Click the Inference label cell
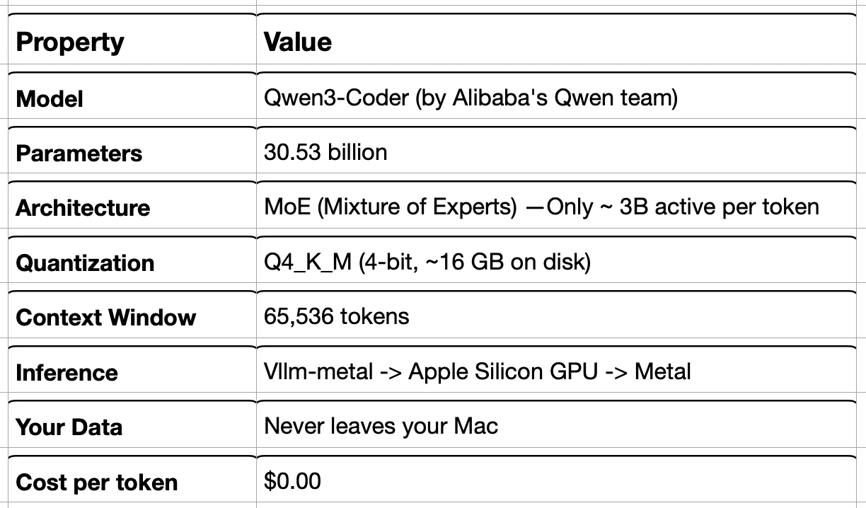Screen dimensions: 866x508 click(132, 372)
